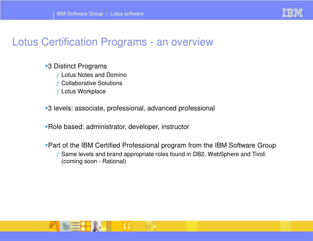Click 'Role based: administrator, developer, instructor' bullet
This screenshot has height=241, width=313.
pyautogui.click(x=119, y=127)
